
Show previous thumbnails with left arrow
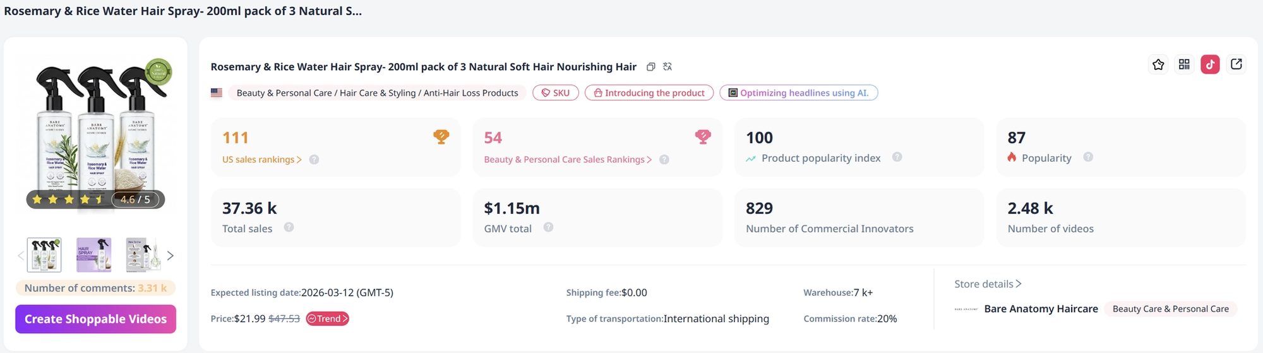coord(21,255)
